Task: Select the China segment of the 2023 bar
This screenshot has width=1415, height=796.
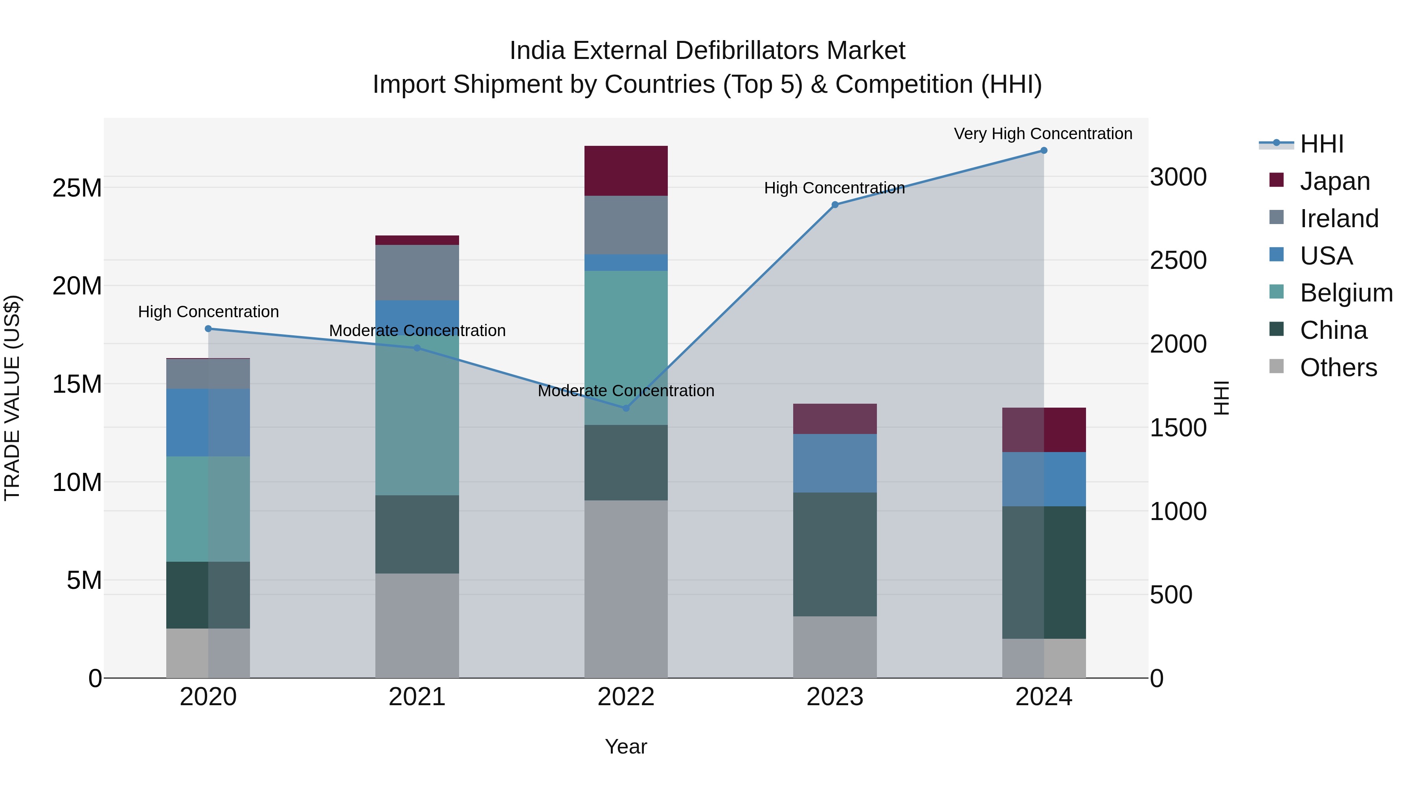Action: [x=835, y=554]
